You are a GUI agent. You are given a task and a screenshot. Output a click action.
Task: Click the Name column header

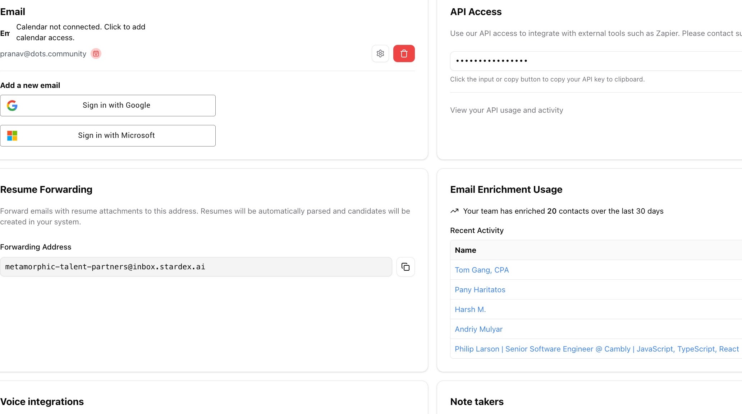pyautogui.click(x=465, y=250)
